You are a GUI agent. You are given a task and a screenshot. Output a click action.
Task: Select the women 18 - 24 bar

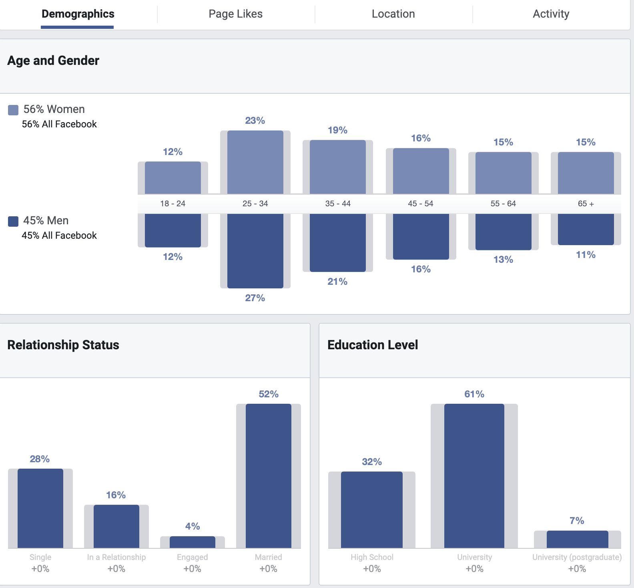tap(173, 178)
